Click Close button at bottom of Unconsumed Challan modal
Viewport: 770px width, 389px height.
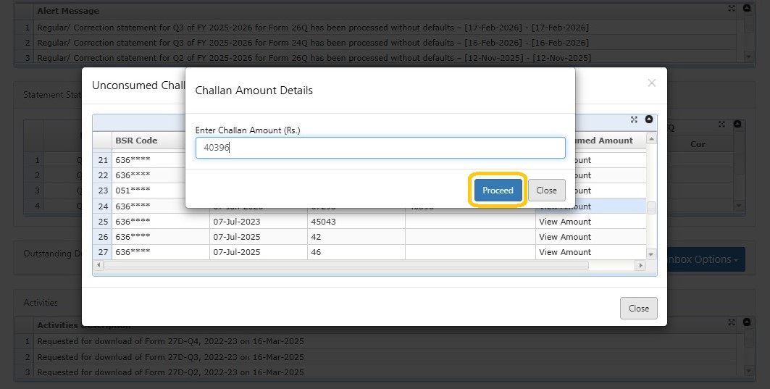(638, 308)
